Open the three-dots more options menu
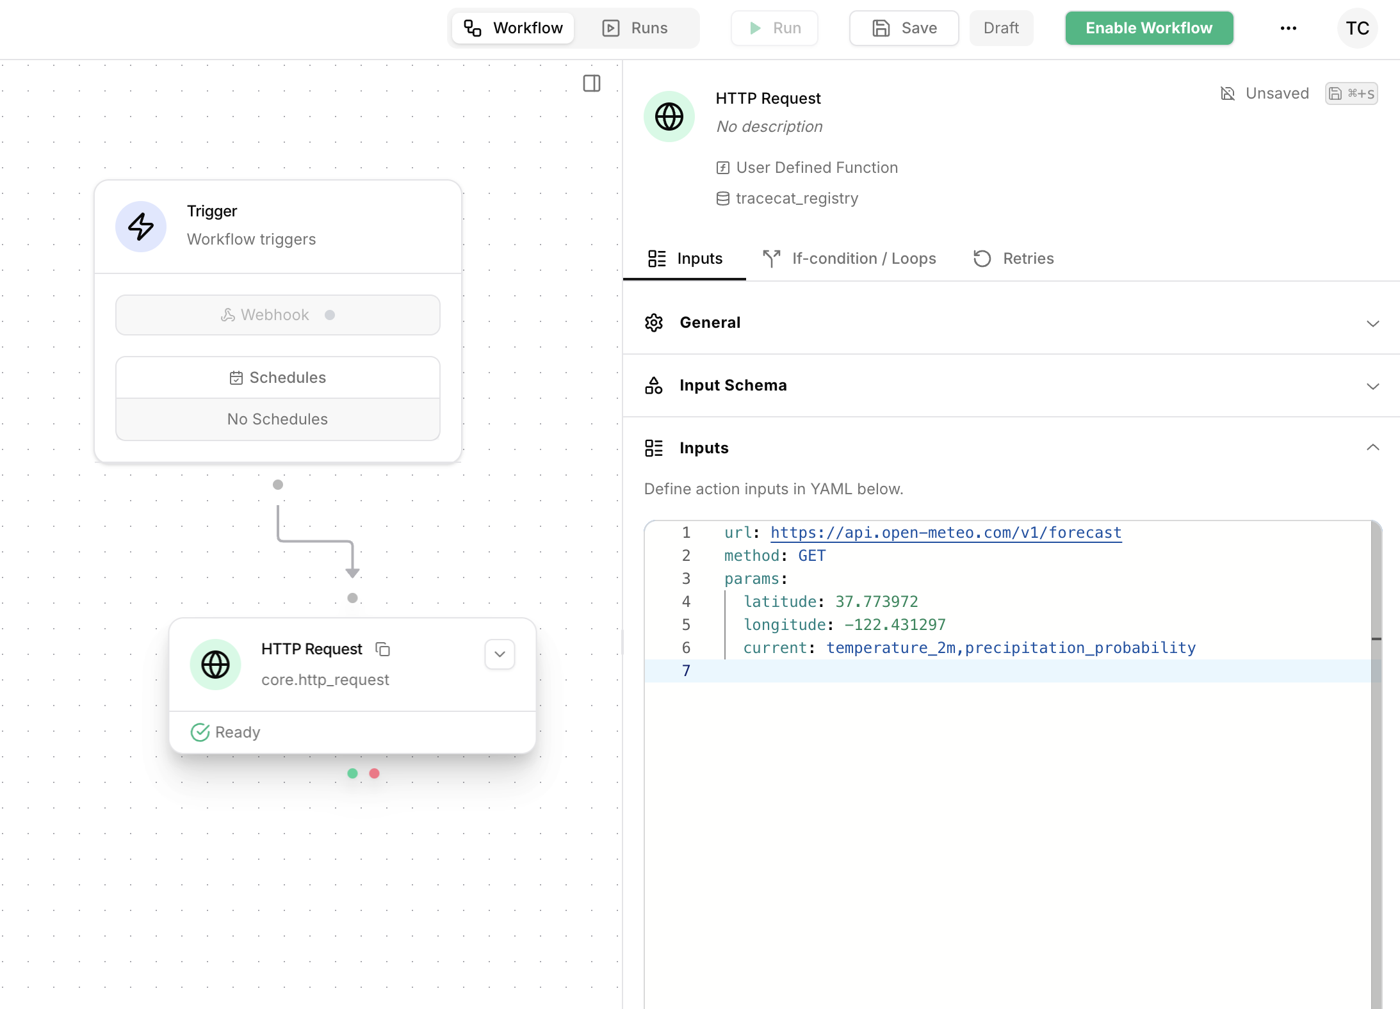 (x=1288, y=28)
